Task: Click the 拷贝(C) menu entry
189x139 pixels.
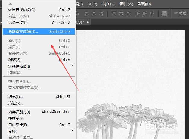Action: 39,47
